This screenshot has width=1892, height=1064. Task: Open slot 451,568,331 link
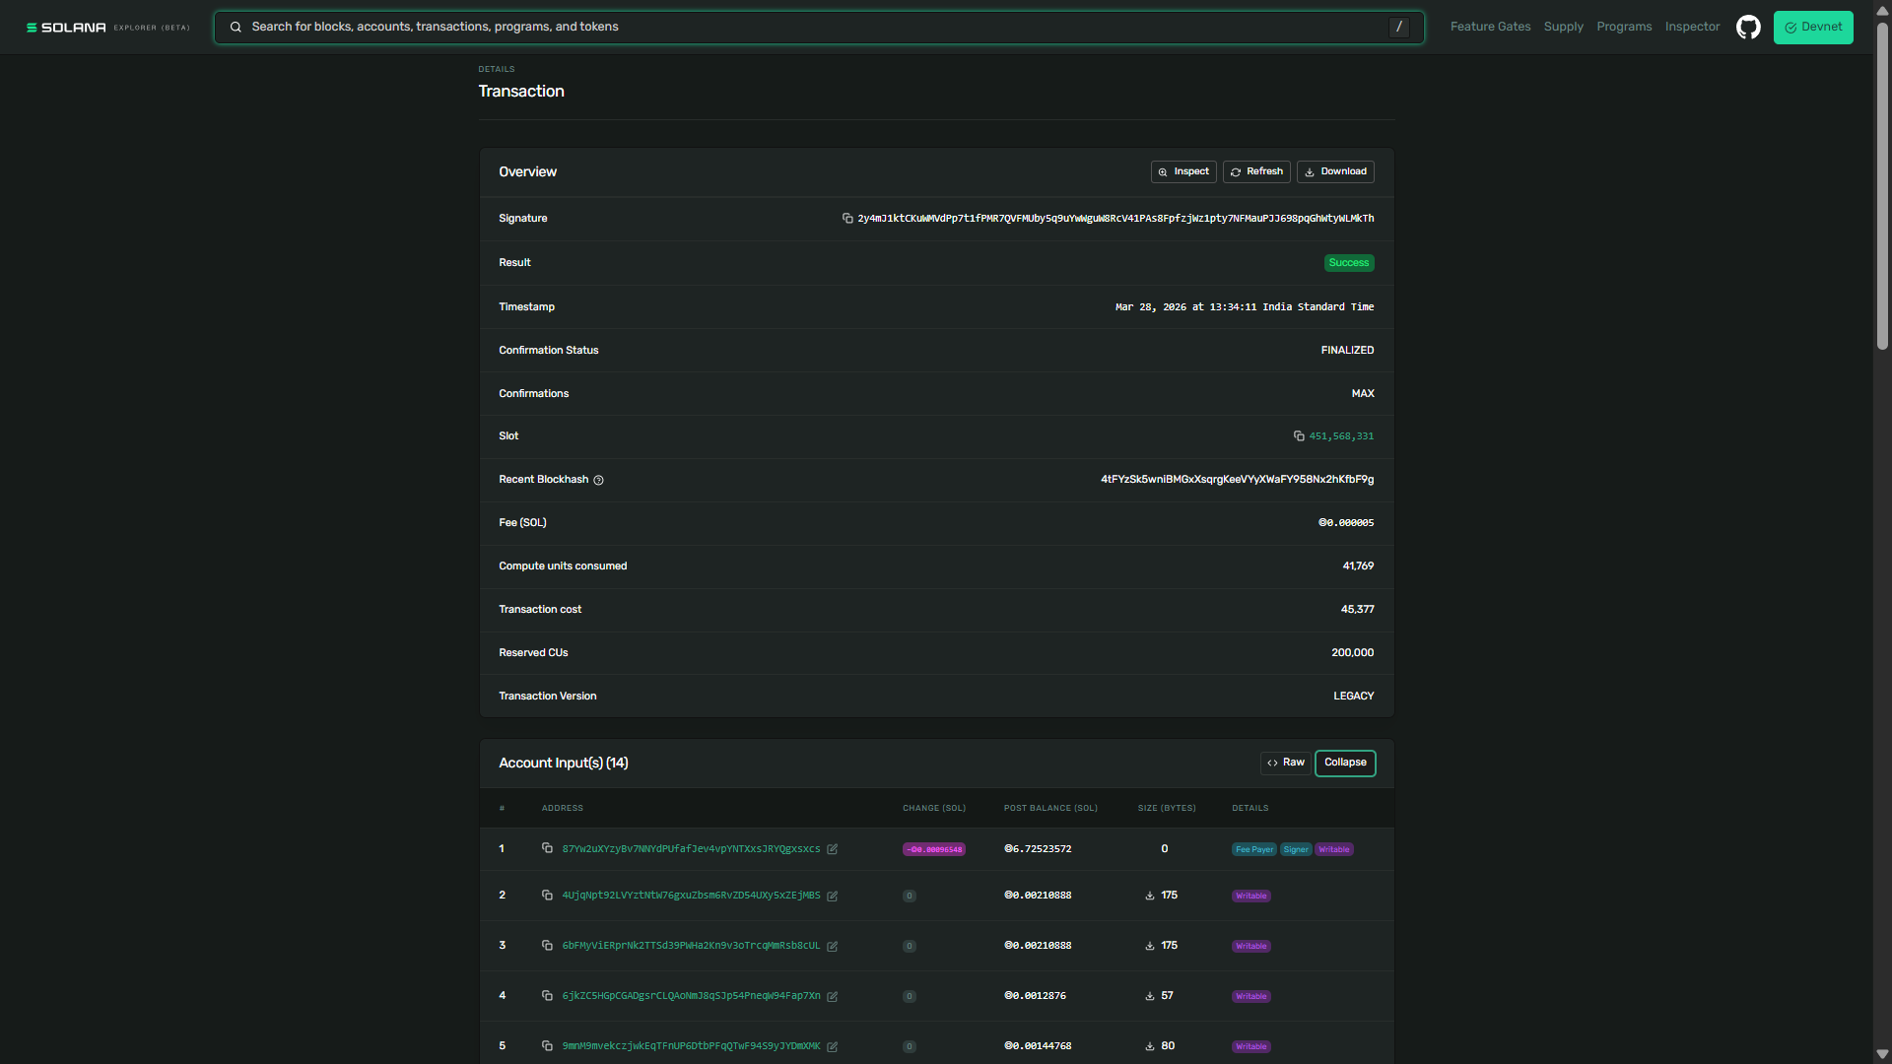(1341, 436)
